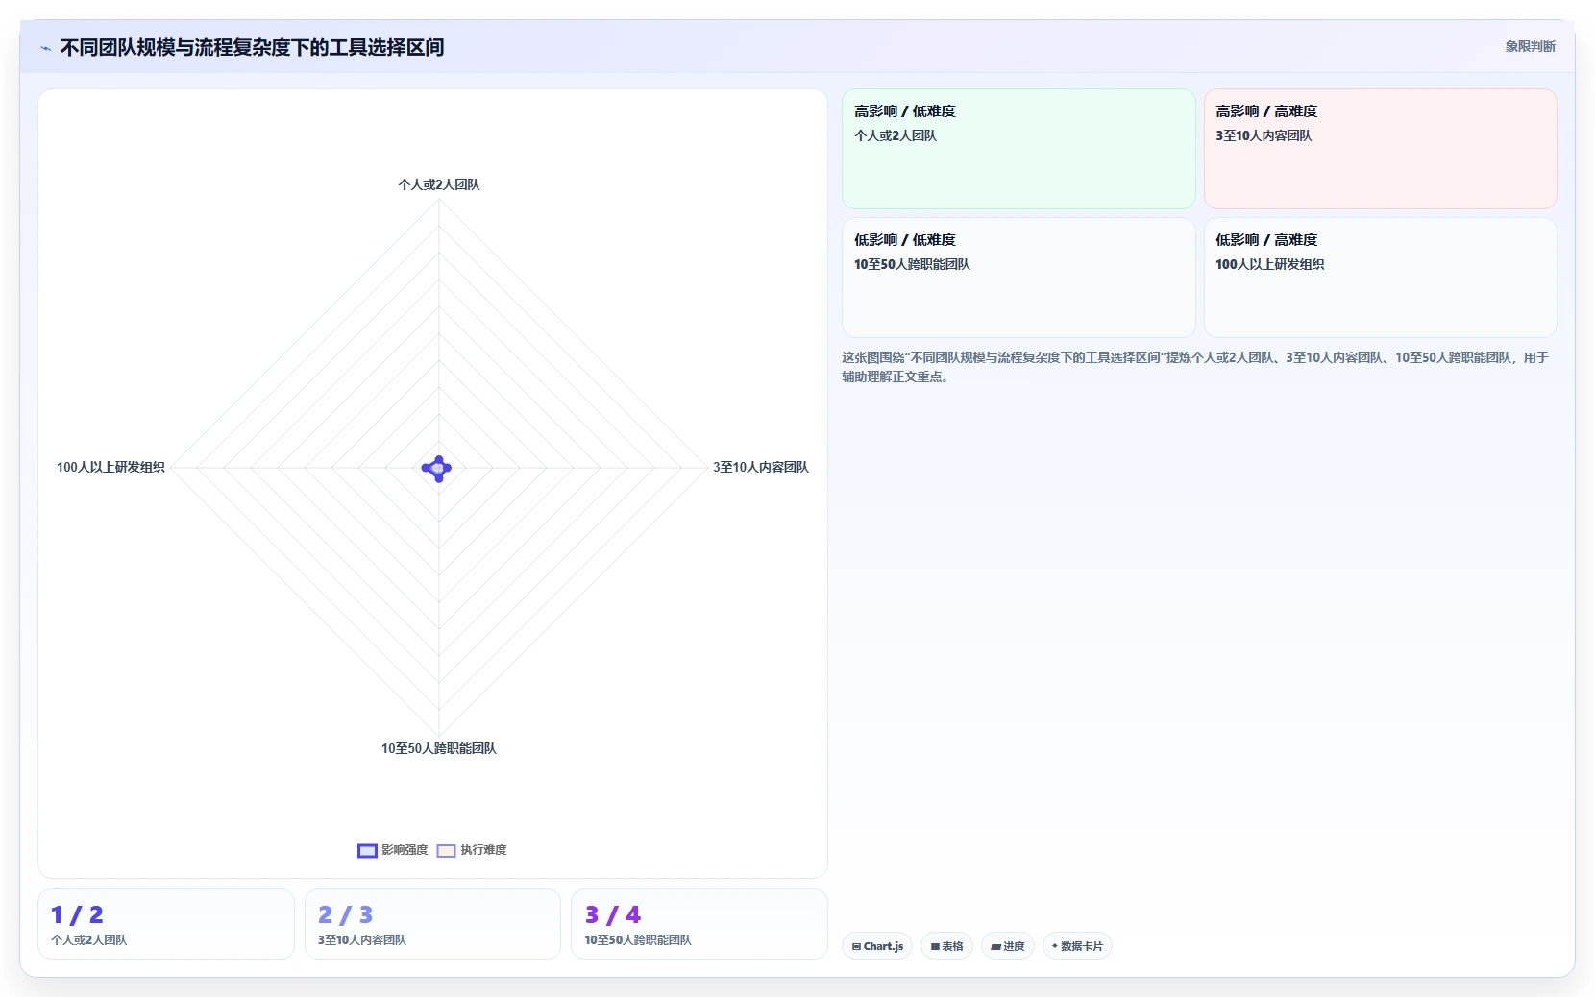
Task: Toggle the 影响强度 legend item
Action: [393, 850]
